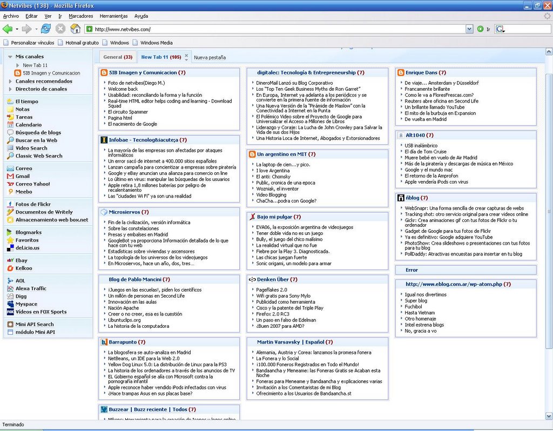Open the Herramientas menu
Image resolution: width=553 pixels, height=431 pixels.
(x=113, y=16)
